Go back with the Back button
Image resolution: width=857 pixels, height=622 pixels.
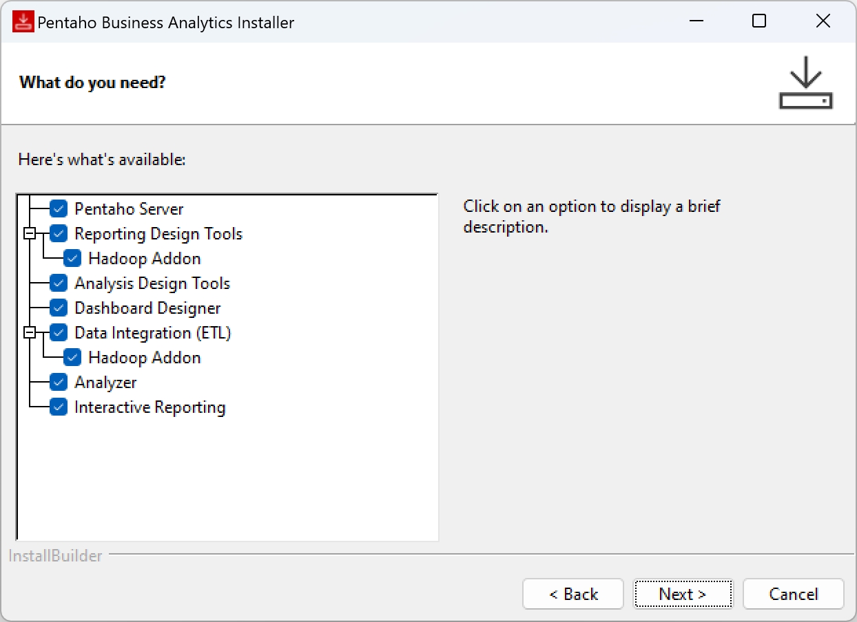tap(573, 594)
